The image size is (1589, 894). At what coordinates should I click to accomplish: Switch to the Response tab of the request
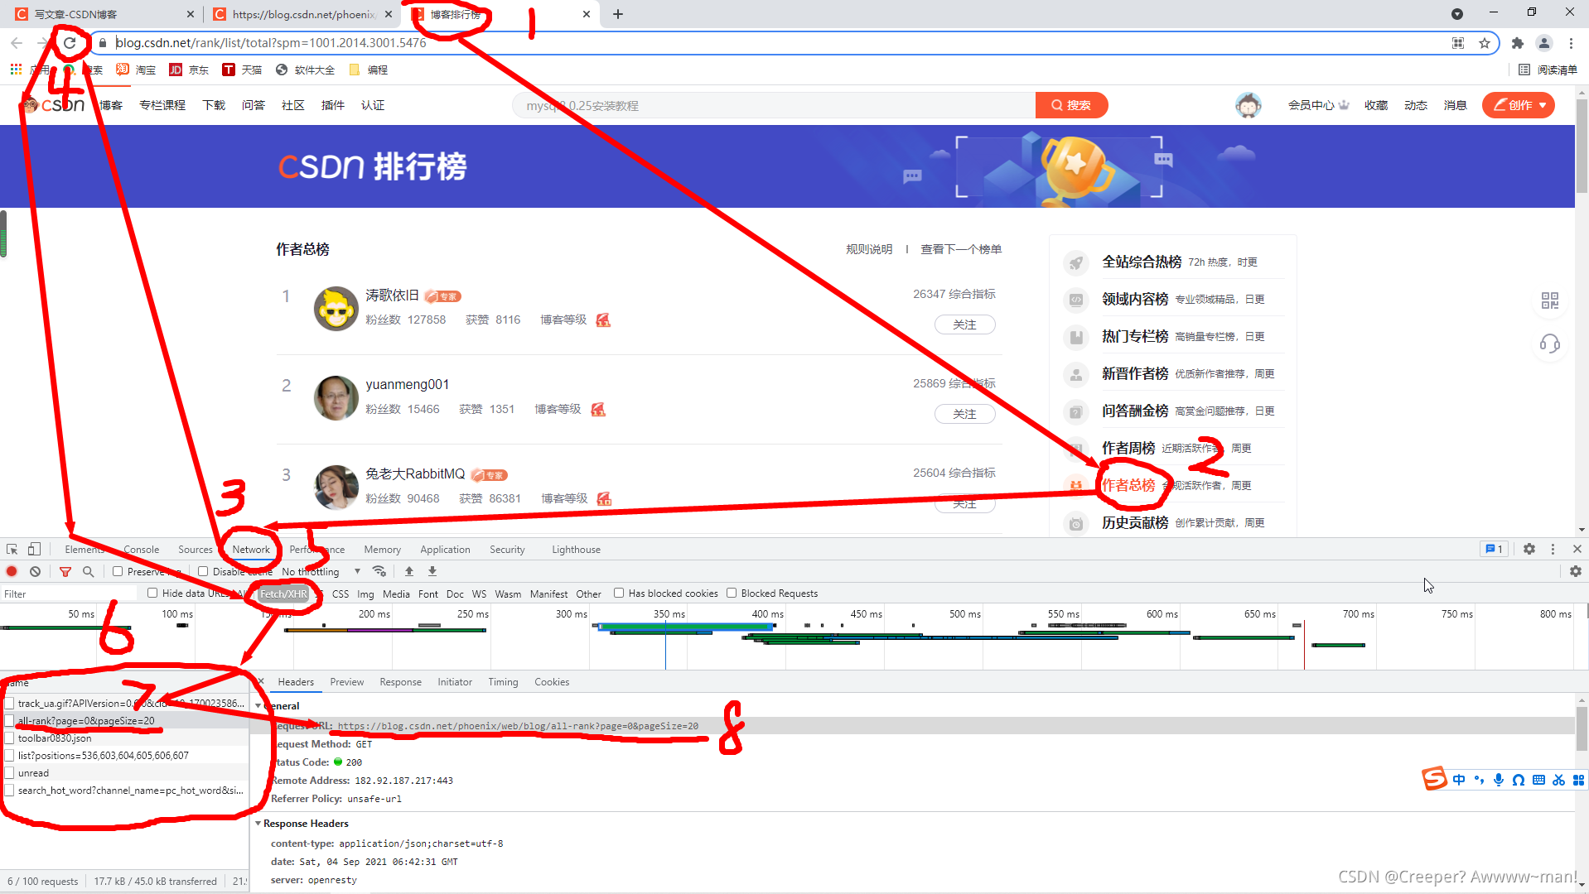(400, 681)
